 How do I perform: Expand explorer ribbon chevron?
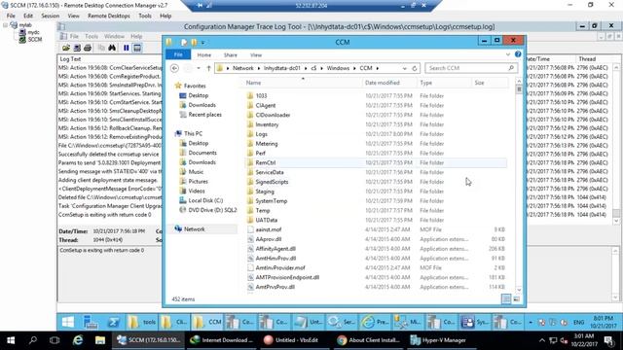(x=508, y=54)
